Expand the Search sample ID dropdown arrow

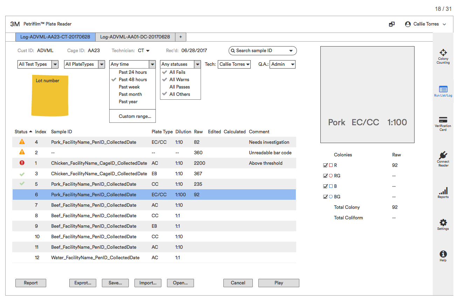point(291,51)
